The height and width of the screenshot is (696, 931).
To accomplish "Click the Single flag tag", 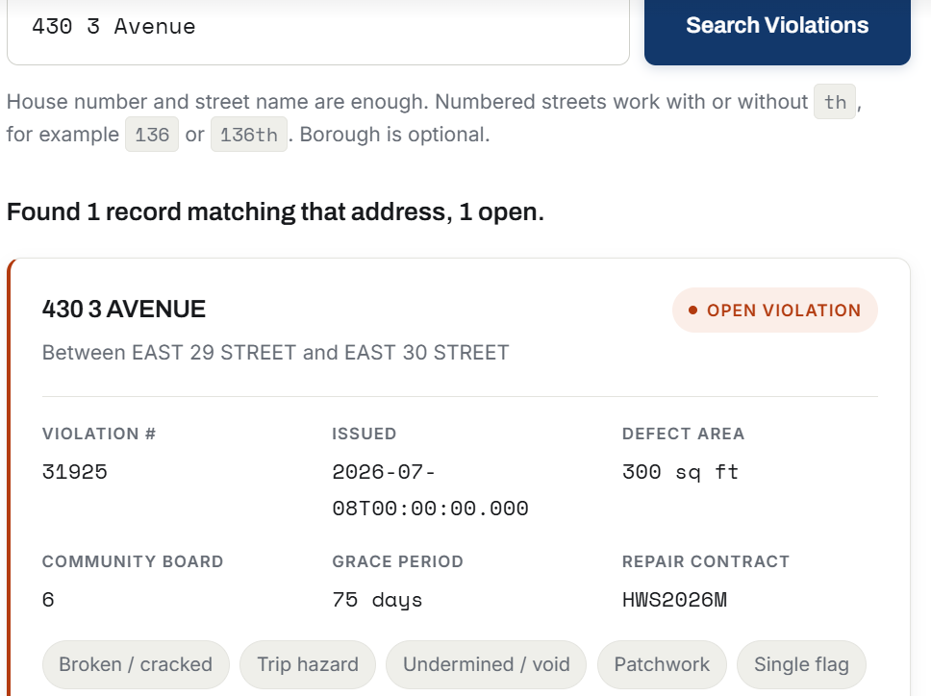I will tap(801, 664).
